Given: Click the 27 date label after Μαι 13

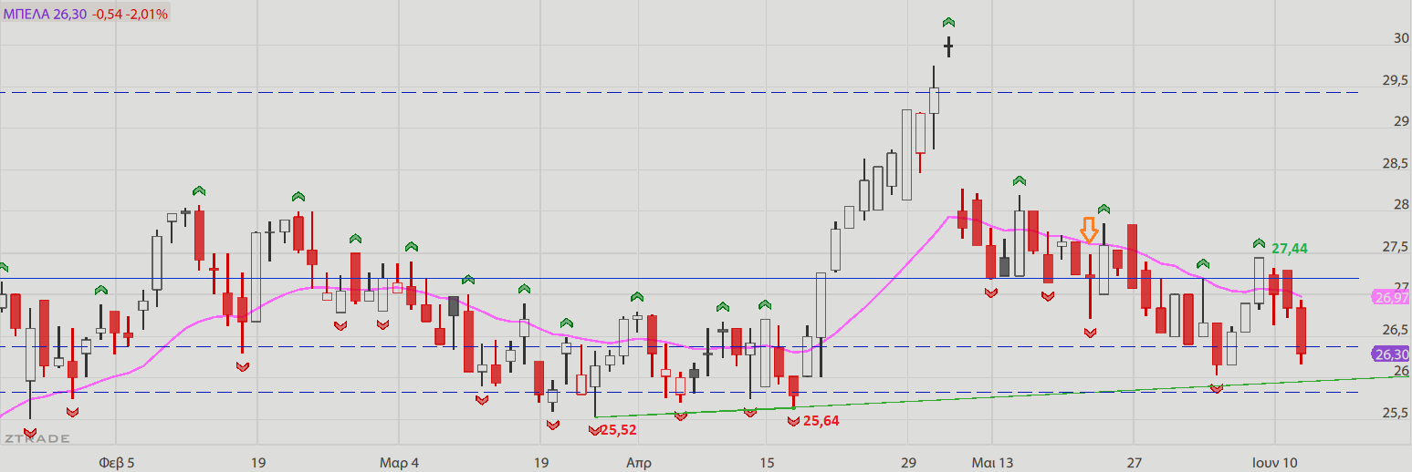Looking at the screenshot, I should [1135, 462].
